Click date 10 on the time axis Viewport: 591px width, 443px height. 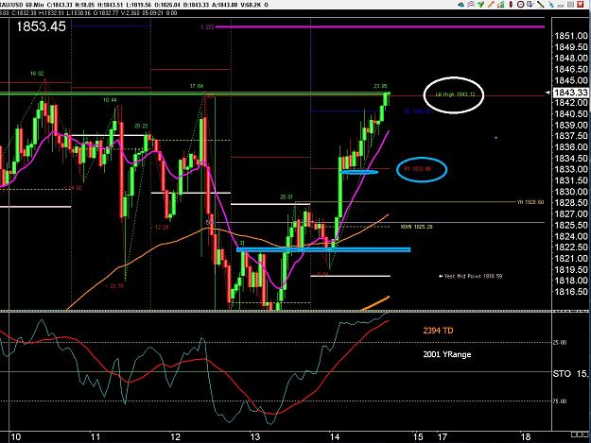click(x=15, y=437)
